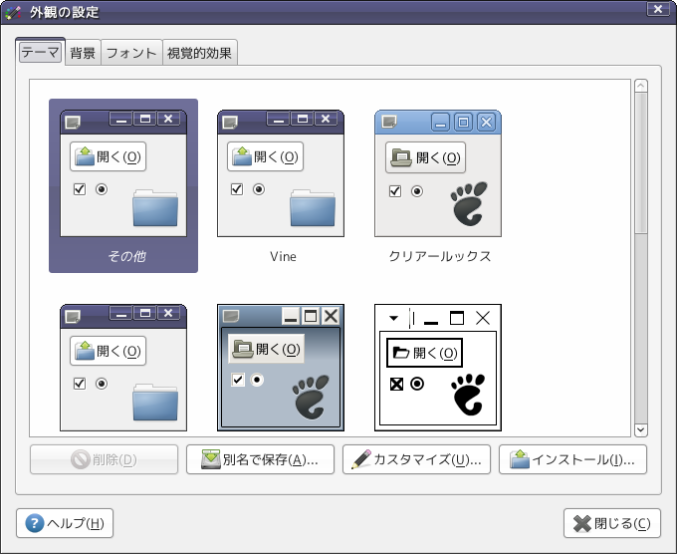Viewport: 677px width, 554px height.
Task: Click the dropdown triangle in high contrast preview titlebar
Action: pyautogui.click(x=393, y=318)
